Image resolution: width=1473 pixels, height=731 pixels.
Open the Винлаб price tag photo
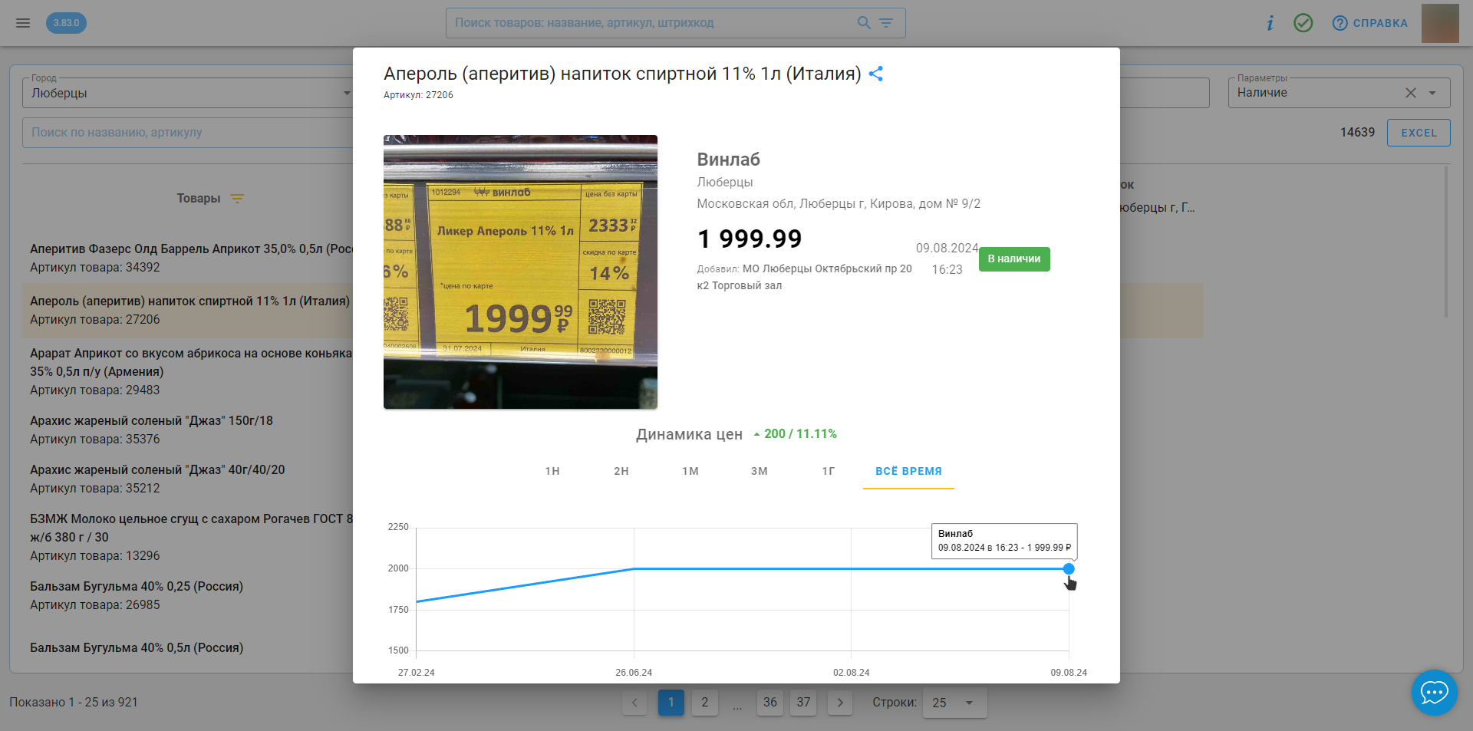pyautogui.click(x=520, y=272)
